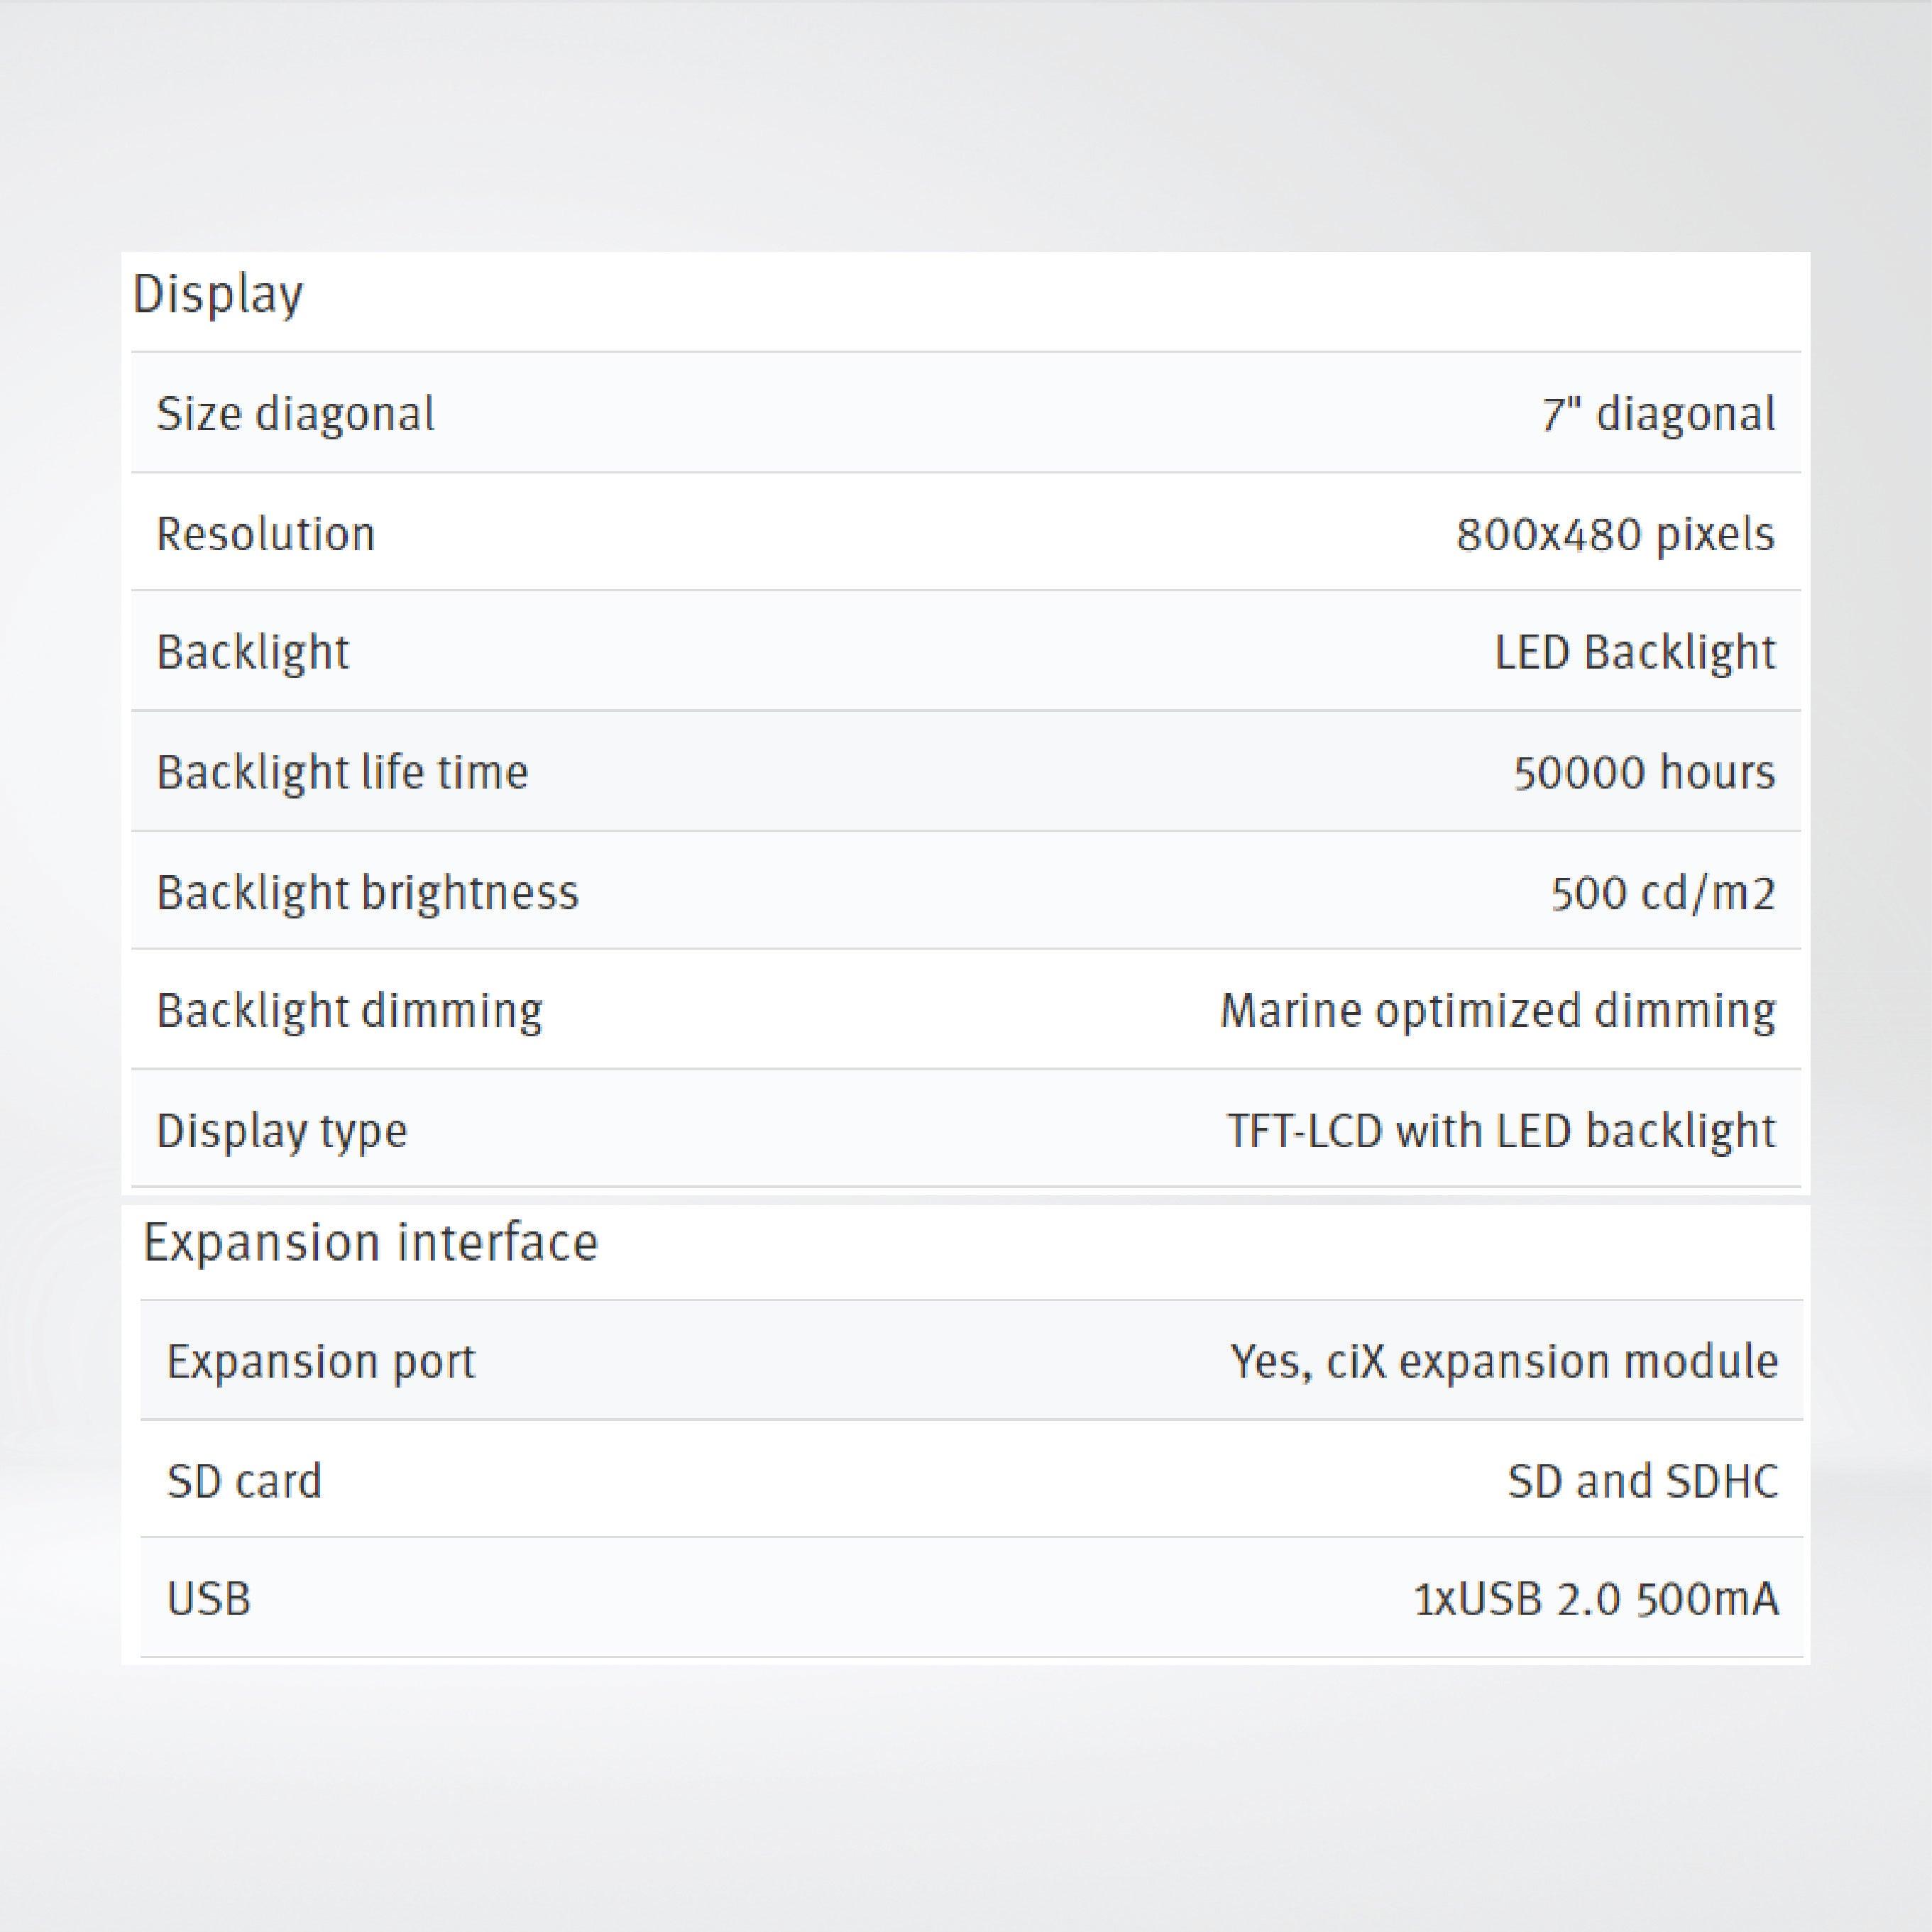Click the LED Backlight value text
The width and height of the screenshot is (1932, 1932).
click(1635, 652)
